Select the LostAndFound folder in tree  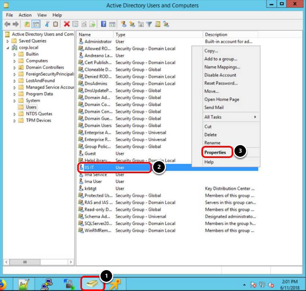point(40,80)
